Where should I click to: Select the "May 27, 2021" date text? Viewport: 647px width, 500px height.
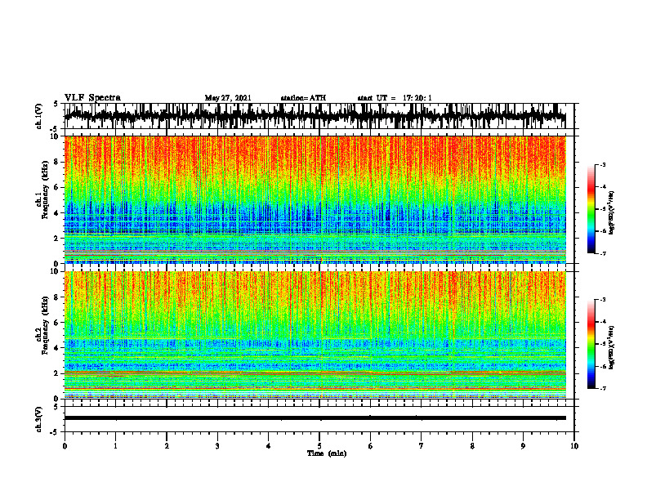pyautogui.click(x=228, y=98)
